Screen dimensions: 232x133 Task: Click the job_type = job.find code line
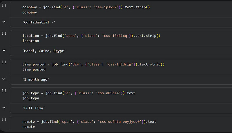coord(79,93)
